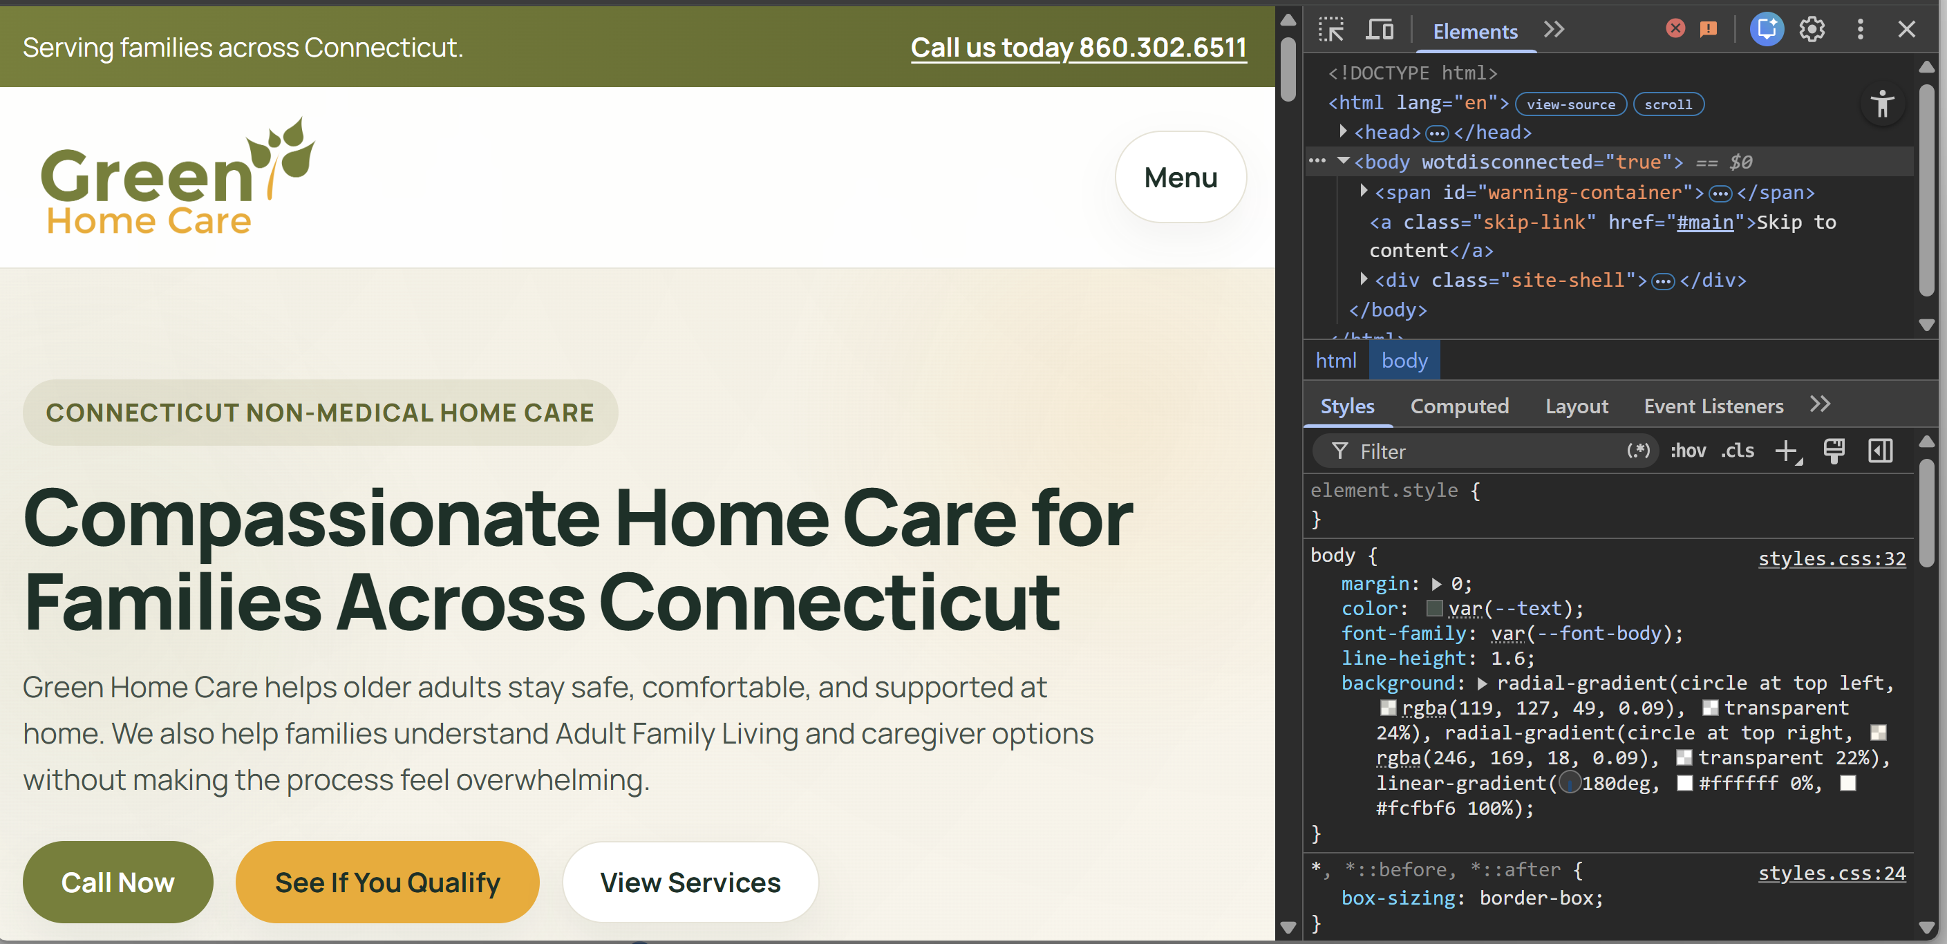Open DevTools settings gear

pyautogui.click(x=1812, y=29)
